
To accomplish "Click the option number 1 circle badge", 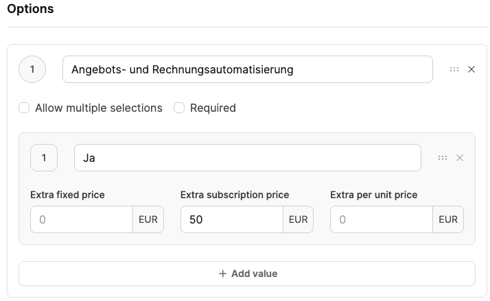I will pyautogui.click(x=32, y=69).
